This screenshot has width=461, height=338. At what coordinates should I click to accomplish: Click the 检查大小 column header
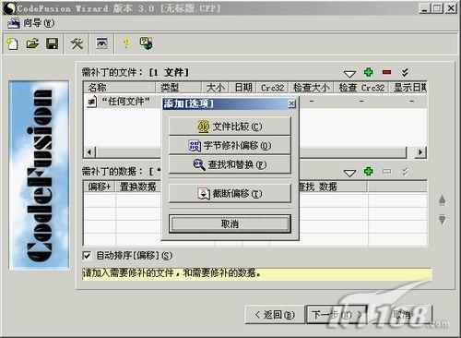coord(311,88)
